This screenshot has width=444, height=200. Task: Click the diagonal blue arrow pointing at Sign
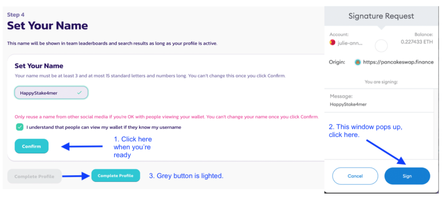[385, 150]
